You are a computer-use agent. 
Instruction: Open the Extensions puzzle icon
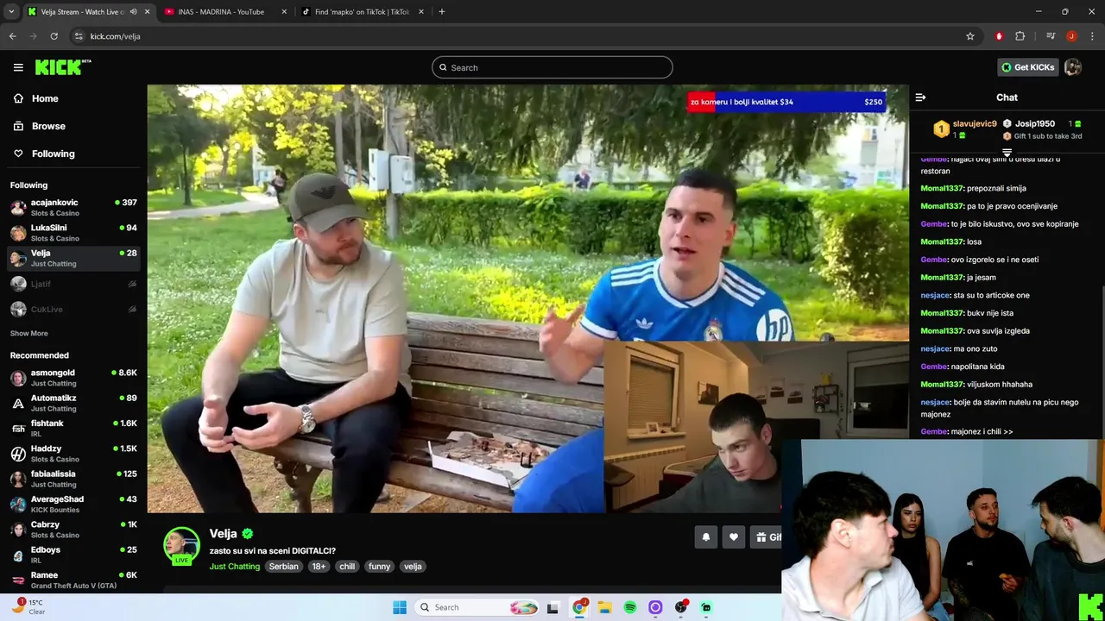pos(1020,36)
